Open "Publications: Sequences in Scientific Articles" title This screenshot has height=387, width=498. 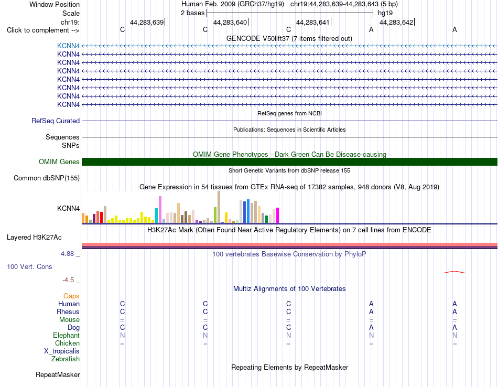(289, 130)
